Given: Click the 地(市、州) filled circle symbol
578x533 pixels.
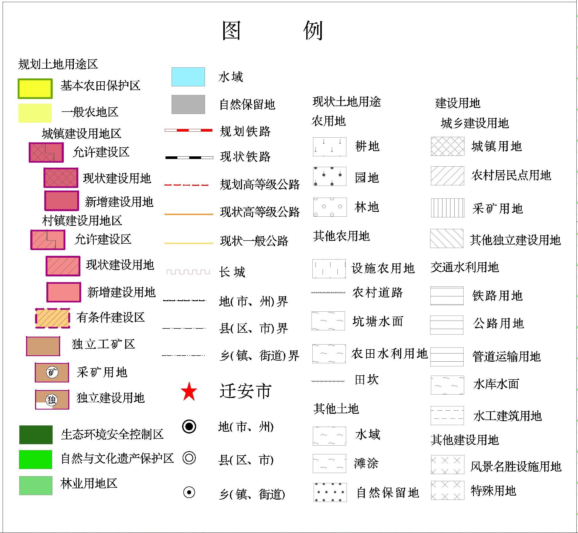Looking at the screenshot, I should click(189, 426).
